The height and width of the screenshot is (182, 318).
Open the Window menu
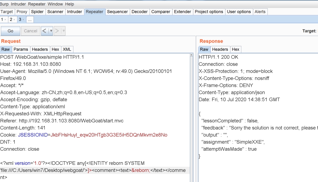[x=55, y=4]
